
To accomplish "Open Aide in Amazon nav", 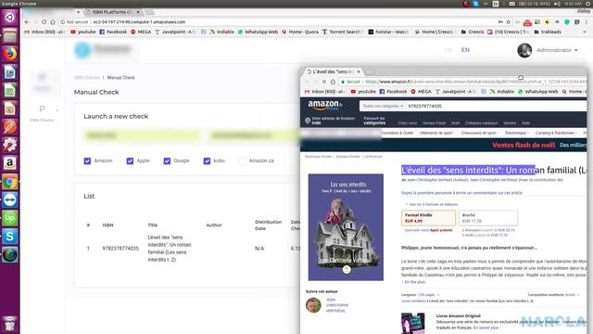I will [x=525, y=123].
